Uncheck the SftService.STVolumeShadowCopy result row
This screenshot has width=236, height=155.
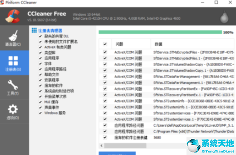coord(105,64)
